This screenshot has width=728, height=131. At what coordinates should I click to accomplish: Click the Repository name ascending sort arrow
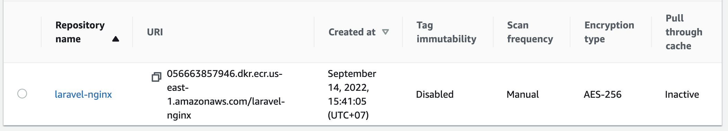(116, 39)
